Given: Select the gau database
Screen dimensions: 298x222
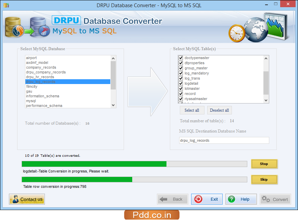Looking at the screenshot, I should click(68, 92).
